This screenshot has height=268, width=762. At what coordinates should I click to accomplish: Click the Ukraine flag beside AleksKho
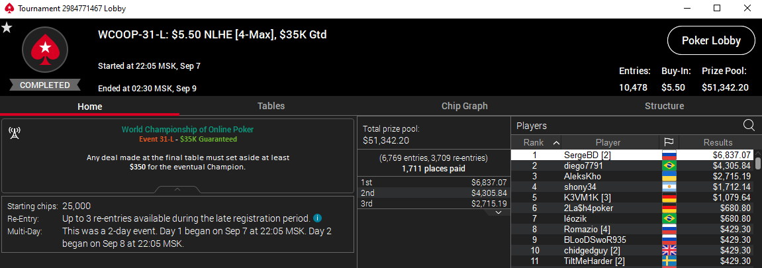(x=669, y=177)
